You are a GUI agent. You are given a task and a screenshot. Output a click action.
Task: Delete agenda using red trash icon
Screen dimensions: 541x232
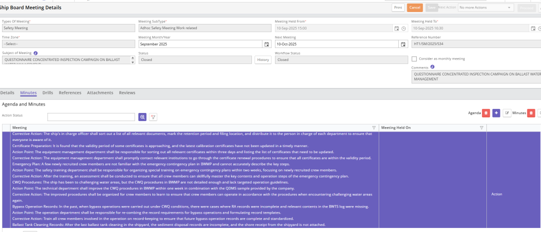click(x=485, y=113)
